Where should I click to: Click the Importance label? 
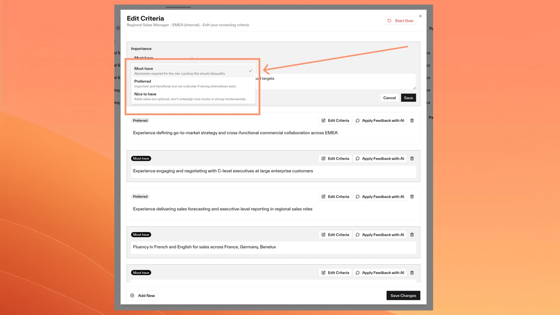141,49
